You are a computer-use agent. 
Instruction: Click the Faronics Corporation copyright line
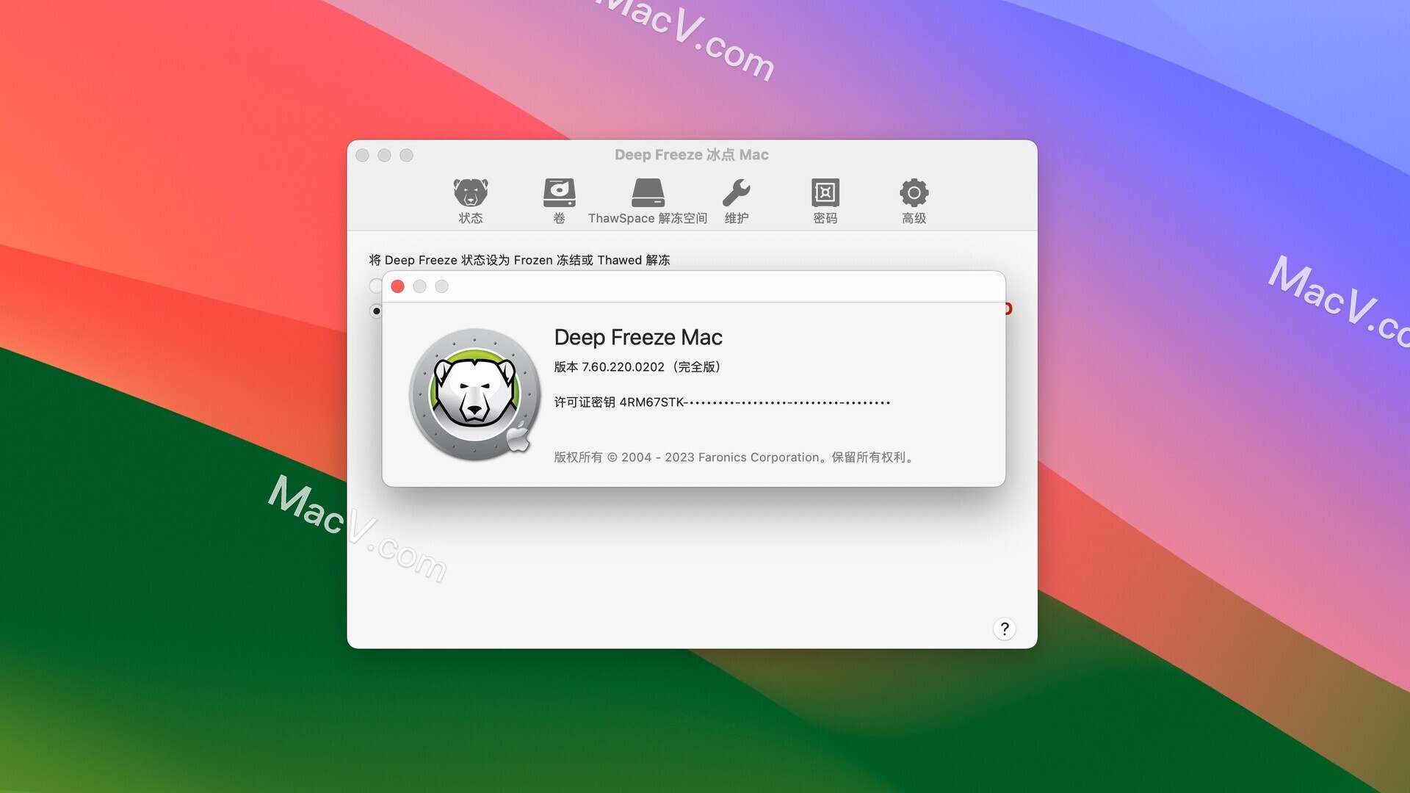coord(734,457)
